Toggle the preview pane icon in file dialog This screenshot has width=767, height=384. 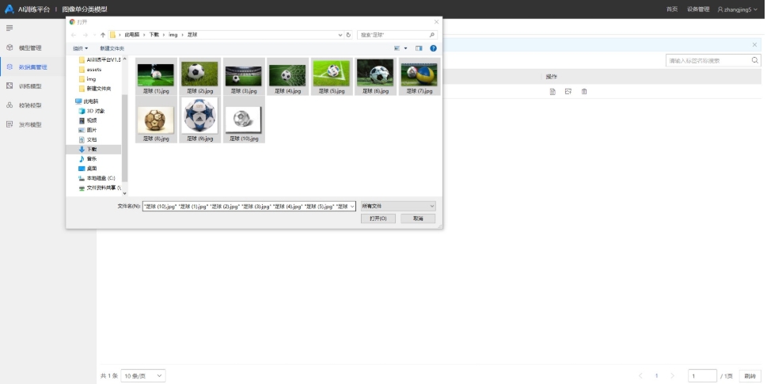tap(419, 48)
